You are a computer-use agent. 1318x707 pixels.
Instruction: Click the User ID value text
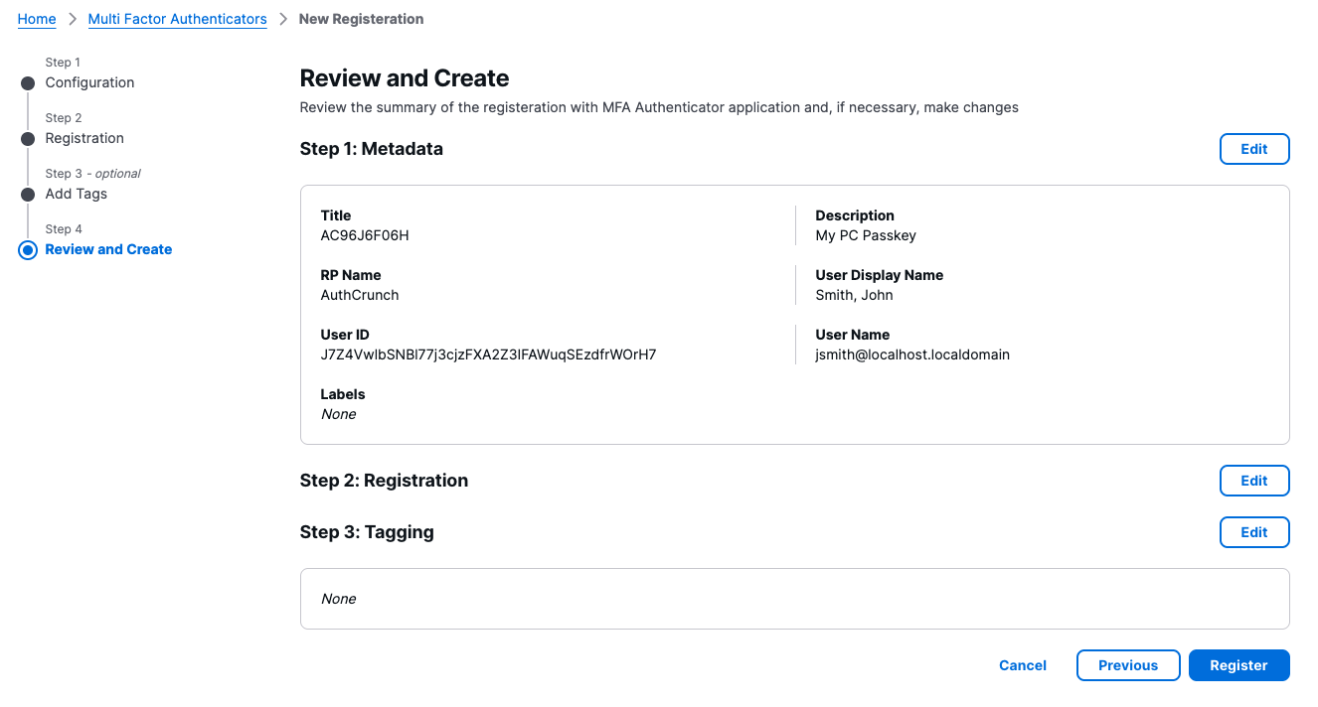[x=488, y=354]
